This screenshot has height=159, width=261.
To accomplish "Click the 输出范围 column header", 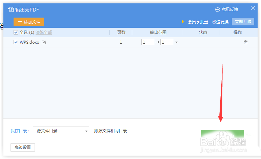I will pos(158,32).
